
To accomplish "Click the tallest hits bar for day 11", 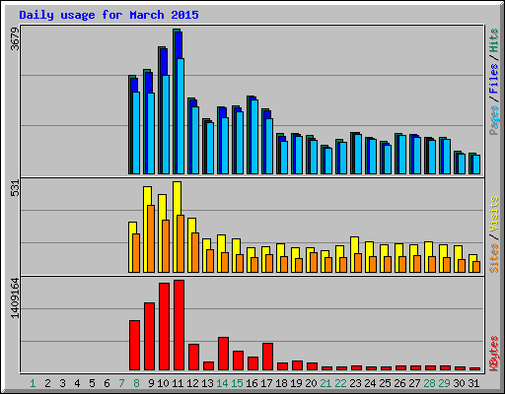I will 175,101.
